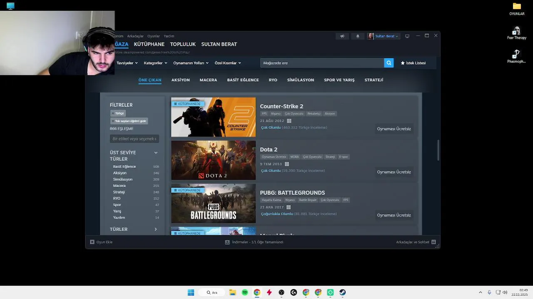533x299 pixels.
Task: Click microphone tray icon
Action: [x=489, y=292]
